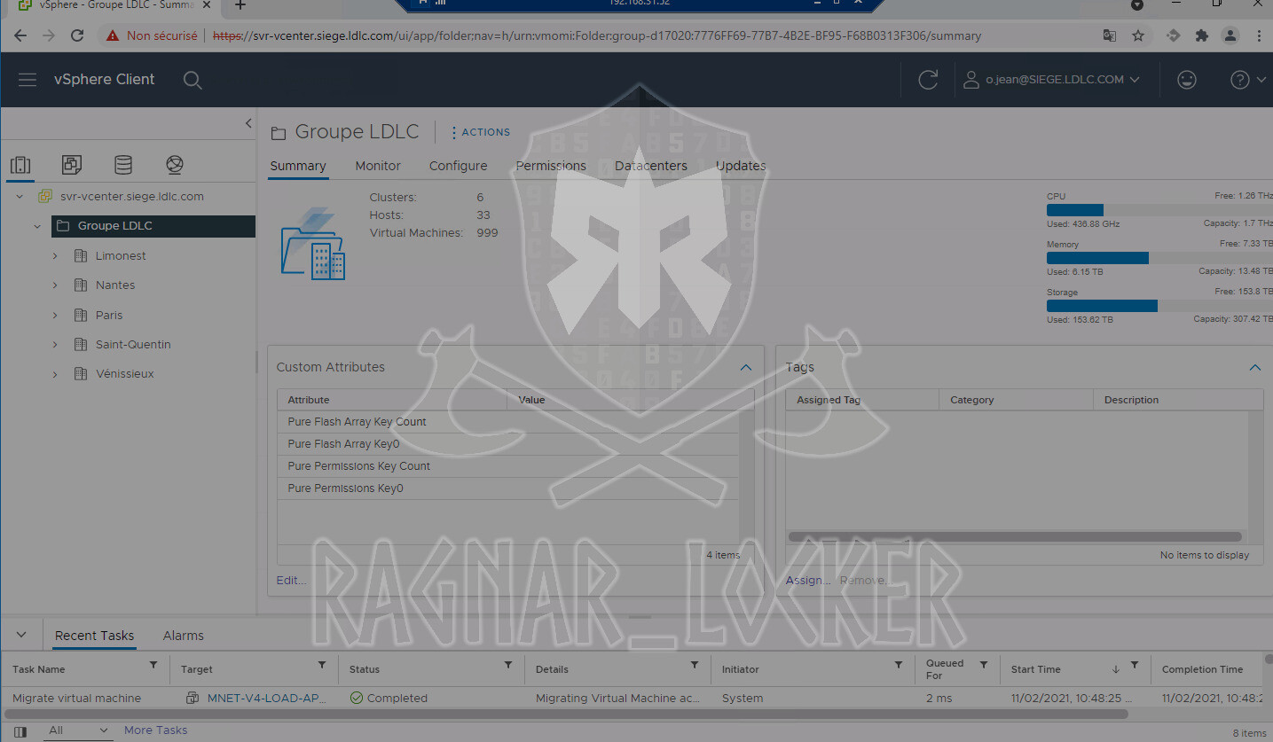
Task: Filter the Status column
Action: [x=508, y=665]
